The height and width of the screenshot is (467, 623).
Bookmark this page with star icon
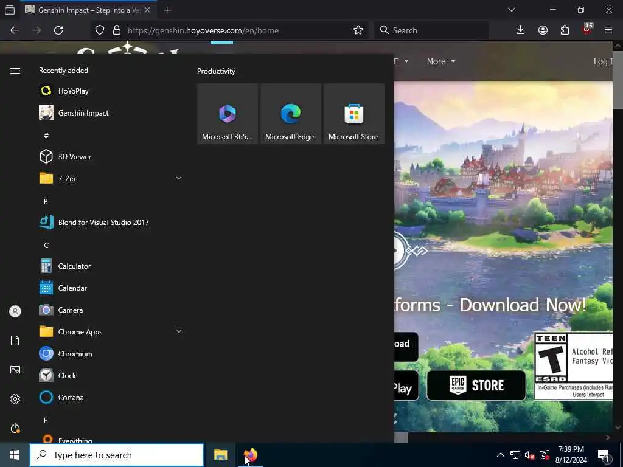(x=358, y=30)
